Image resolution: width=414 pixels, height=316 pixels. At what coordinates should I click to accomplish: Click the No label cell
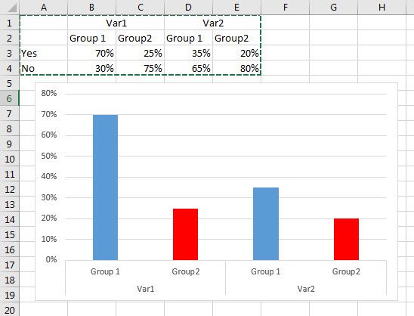click(44, 68)
